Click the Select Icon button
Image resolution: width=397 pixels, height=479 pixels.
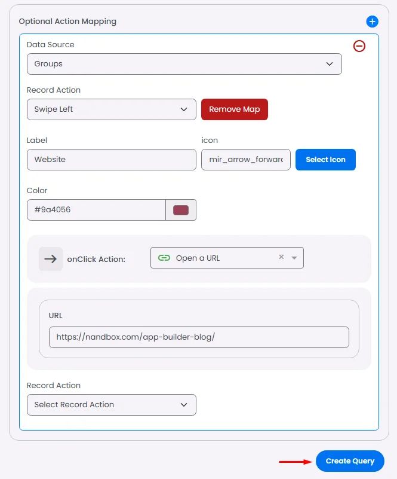click(x=325, y=160)
